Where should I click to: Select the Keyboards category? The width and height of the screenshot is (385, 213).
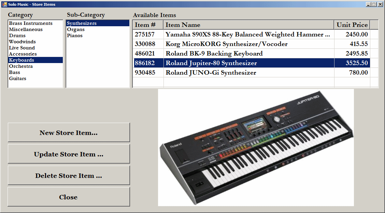pyautogui.click(x=35, y=60)
